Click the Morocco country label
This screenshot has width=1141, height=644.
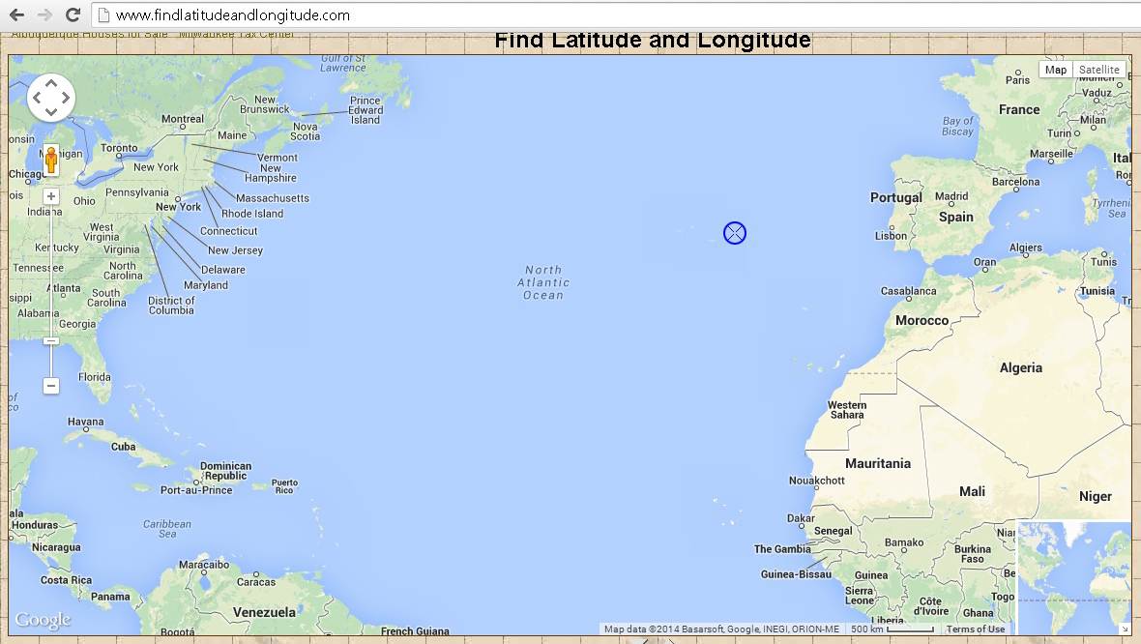[x=922, y=321]
